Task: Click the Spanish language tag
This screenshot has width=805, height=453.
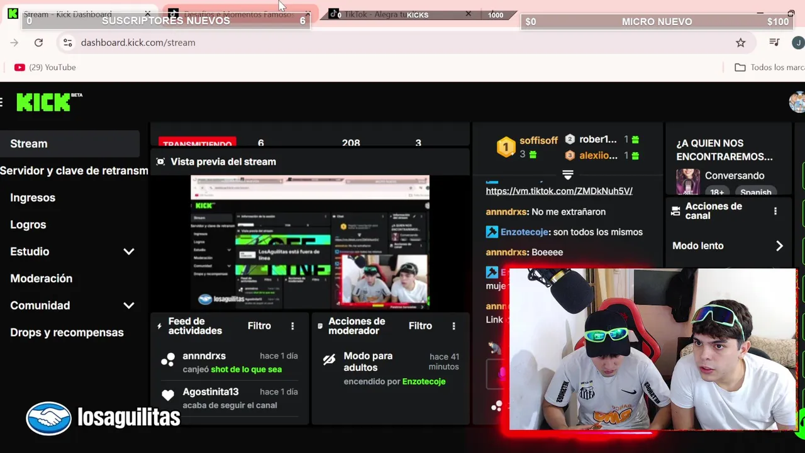Action: click(x=755, y=193)
